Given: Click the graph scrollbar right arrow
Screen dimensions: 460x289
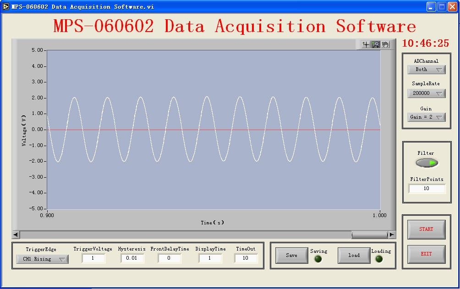Looking at the screenshot, I should pyautogui.click(x=392, y=234).
